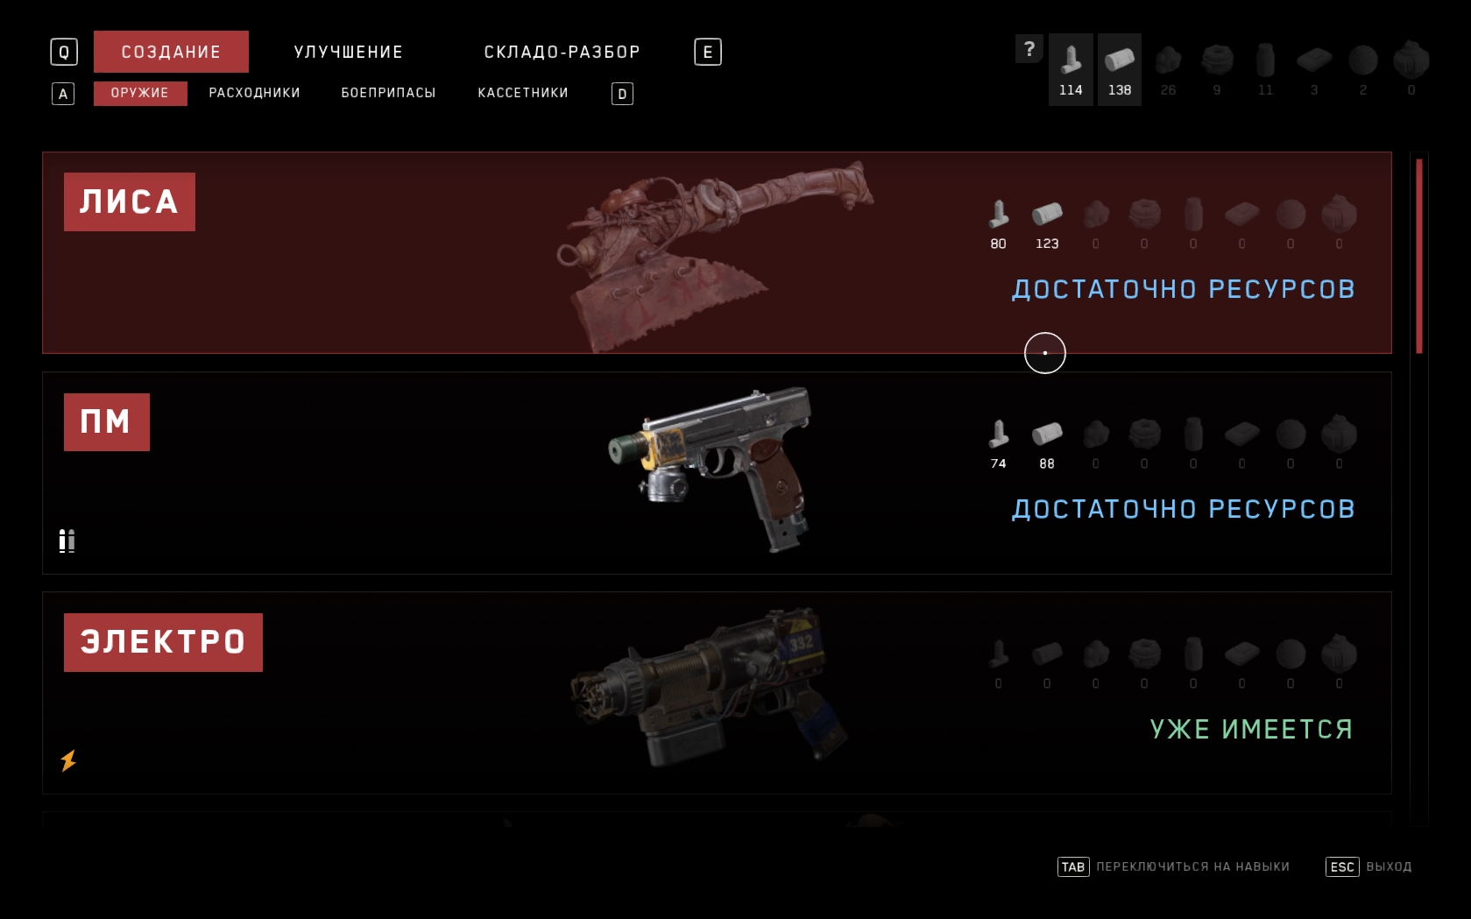
Task: Click the Q key prompt icon
Action: [64, 53]
